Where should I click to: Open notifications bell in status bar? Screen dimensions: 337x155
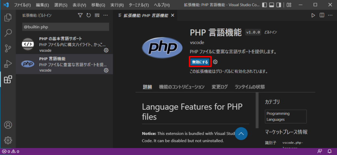click(329, 151)
